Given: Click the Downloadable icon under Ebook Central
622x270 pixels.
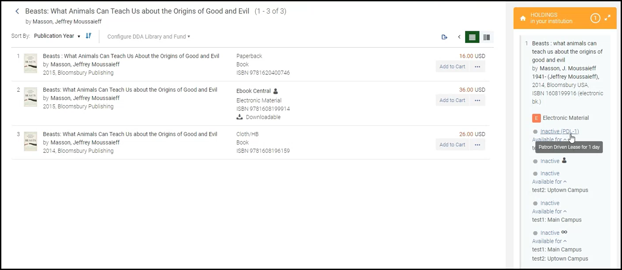Looking at the screenshot, I should pos(239,117).
